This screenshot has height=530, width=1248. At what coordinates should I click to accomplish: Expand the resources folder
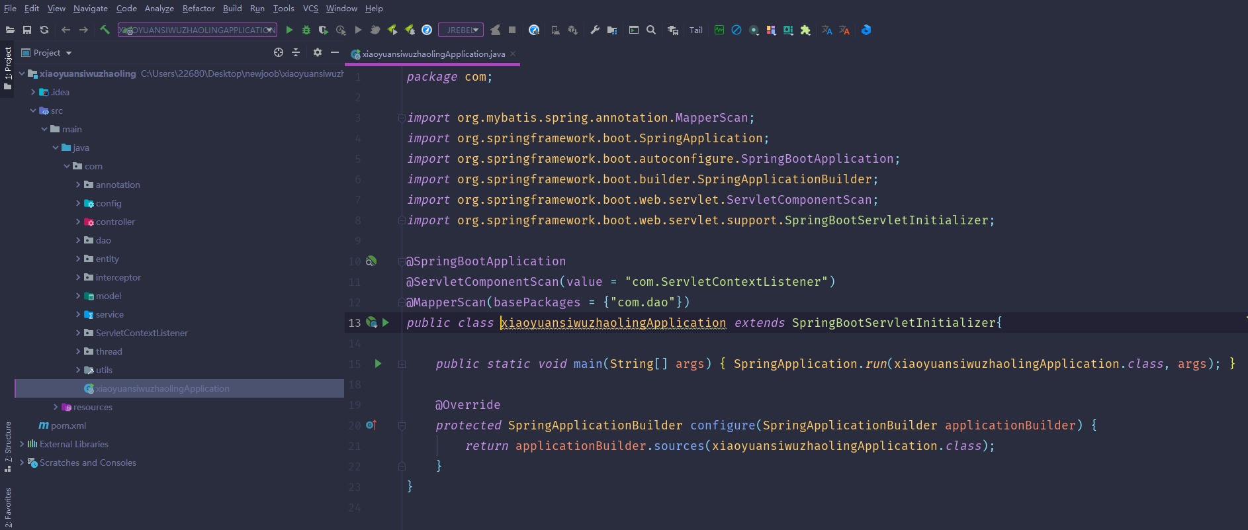(x=56, y=407)
